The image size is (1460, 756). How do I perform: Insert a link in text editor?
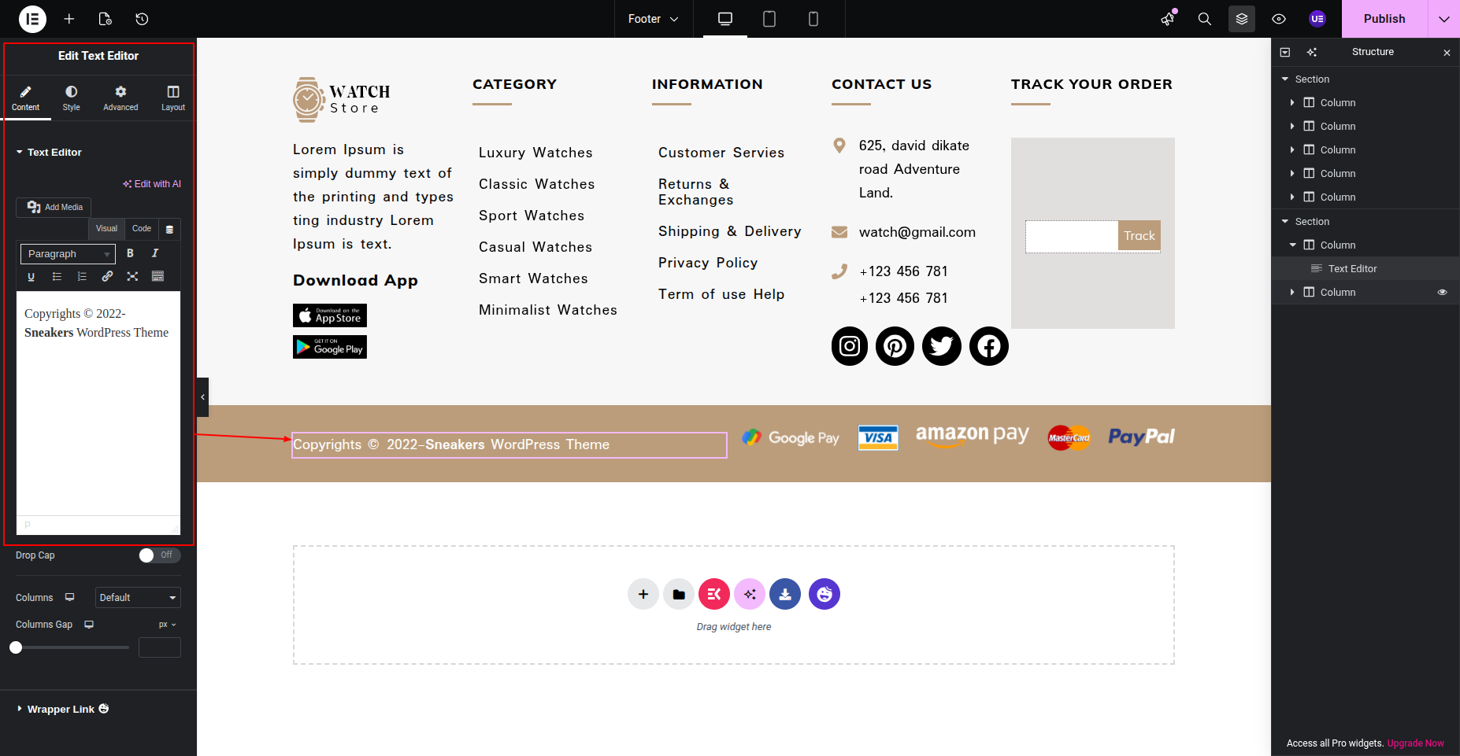(x=107, y=276)
